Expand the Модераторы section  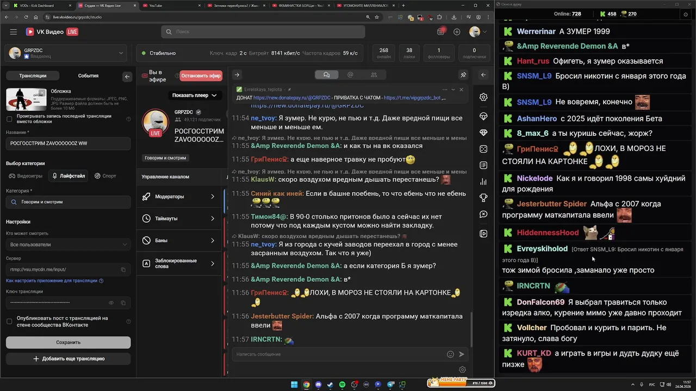179,197
